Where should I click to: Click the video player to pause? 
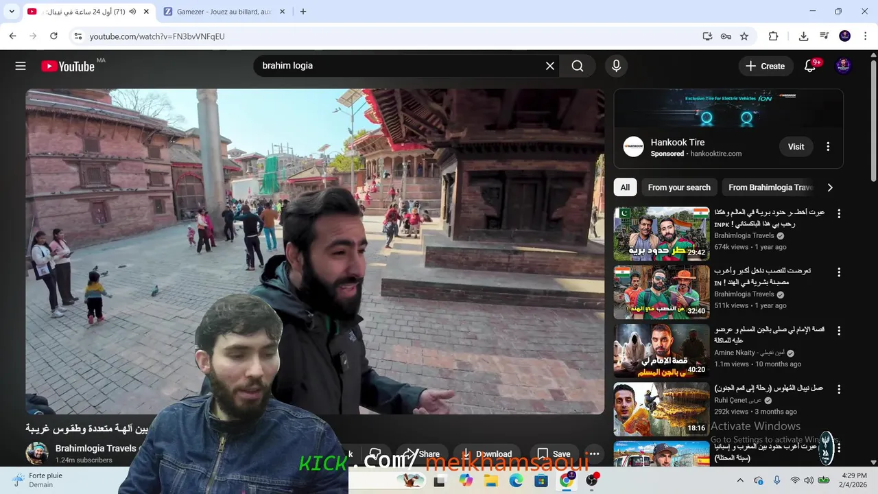[315, 251]
